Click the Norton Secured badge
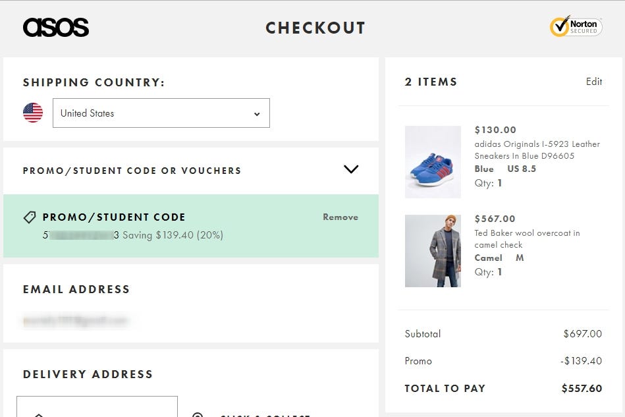This screenshot has width=625, height=417. (576, 27)
